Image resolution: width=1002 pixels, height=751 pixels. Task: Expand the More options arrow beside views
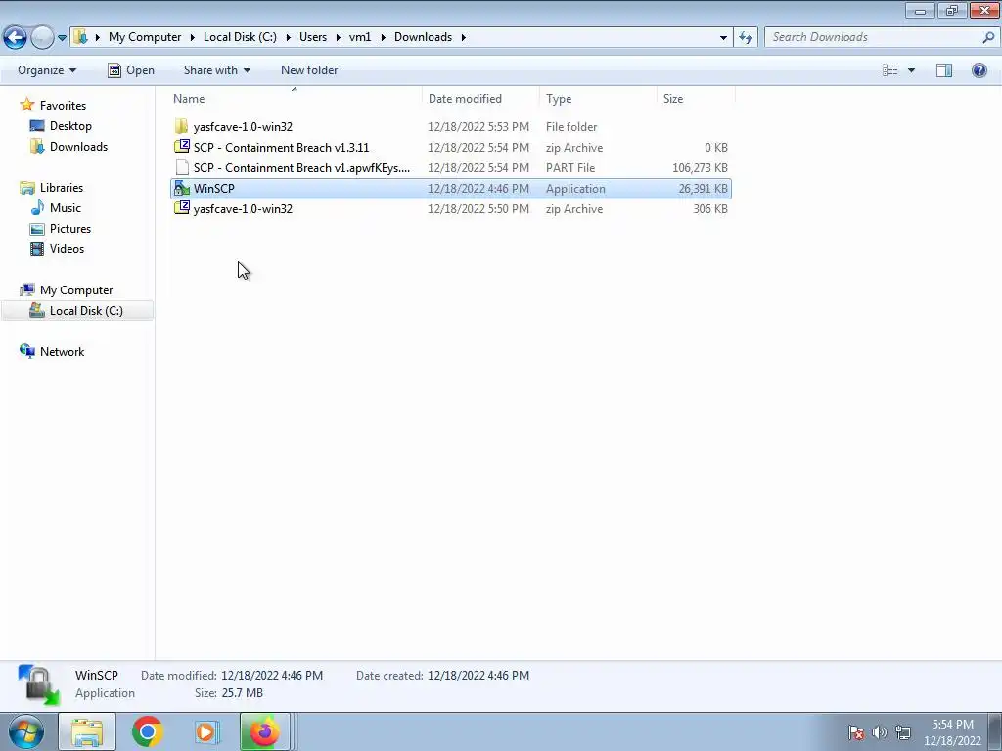pos(911,70)
